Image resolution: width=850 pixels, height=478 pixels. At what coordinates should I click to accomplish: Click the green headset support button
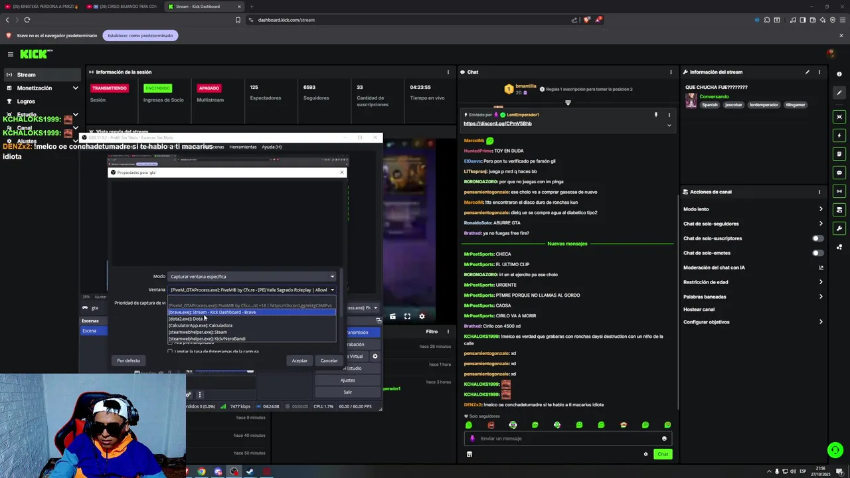[x=835, y=450]
